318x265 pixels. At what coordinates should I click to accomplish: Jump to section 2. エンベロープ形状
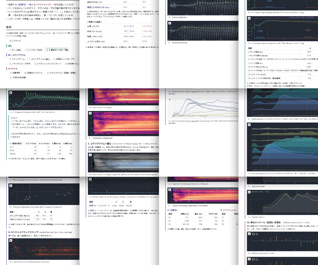[34, 50]
